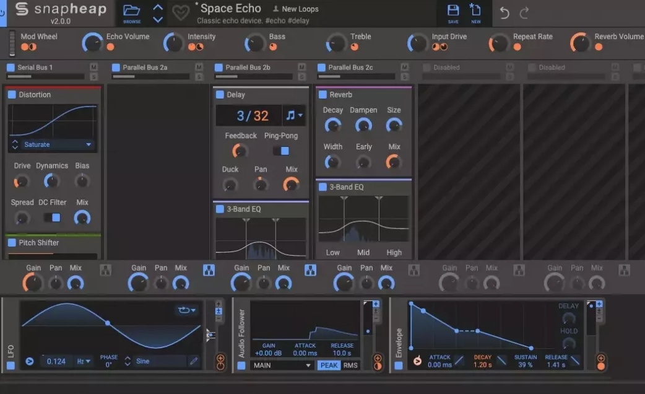Disable the Pitch Shifter module
The width and height of the screenshot is (645, 394).
coord(12,242)
